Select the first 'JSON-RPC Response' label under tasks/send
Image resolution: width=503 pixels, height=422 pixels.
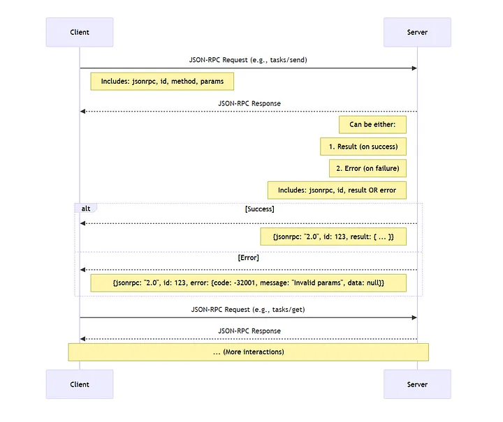(x=249, y=103)
